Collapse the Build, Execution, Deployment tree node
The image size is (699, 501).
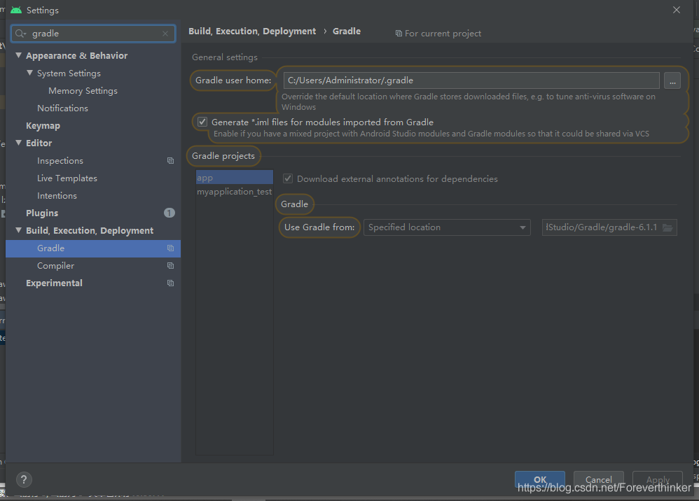(18, 230)
